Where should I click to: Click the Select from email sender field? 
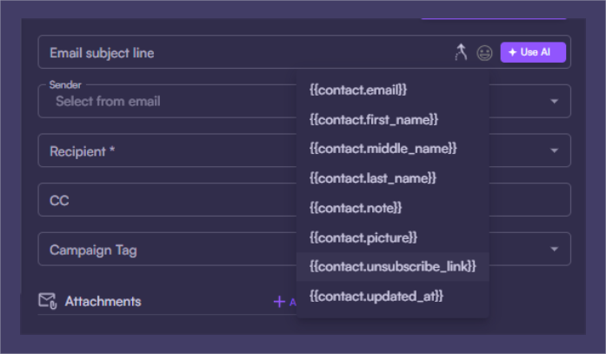click(165, 102)
